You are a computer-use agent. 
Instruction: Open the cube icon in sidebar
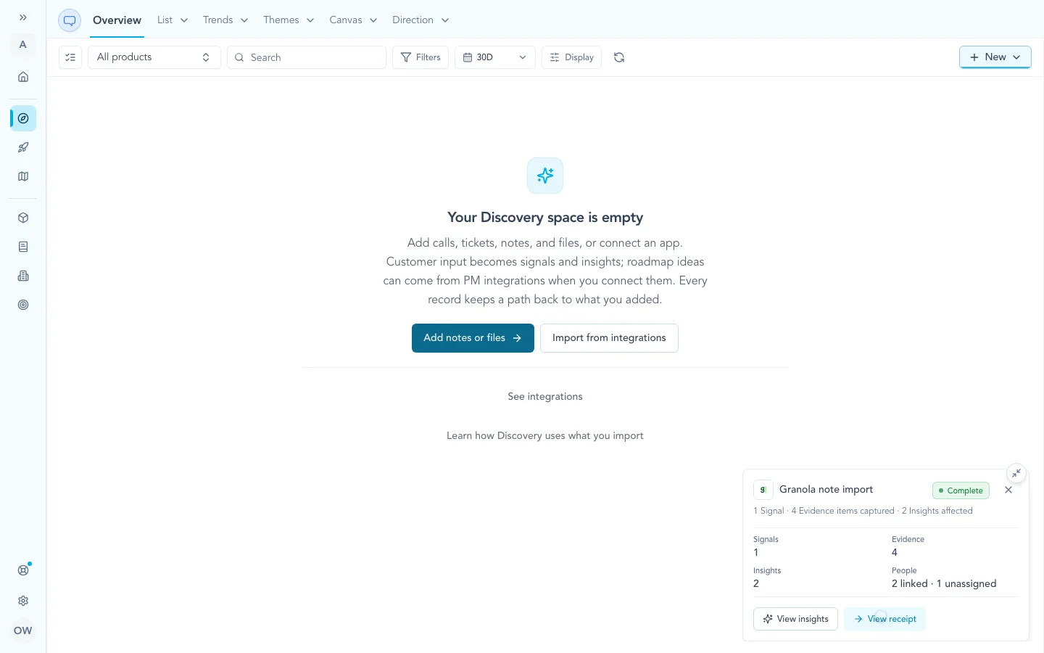(x=23, y=218)
